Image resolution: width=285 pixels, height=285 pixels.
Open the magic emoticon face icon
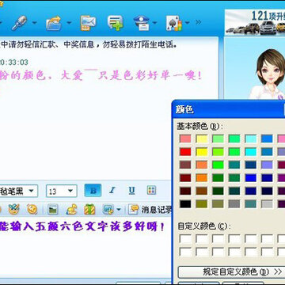[13, 210]
